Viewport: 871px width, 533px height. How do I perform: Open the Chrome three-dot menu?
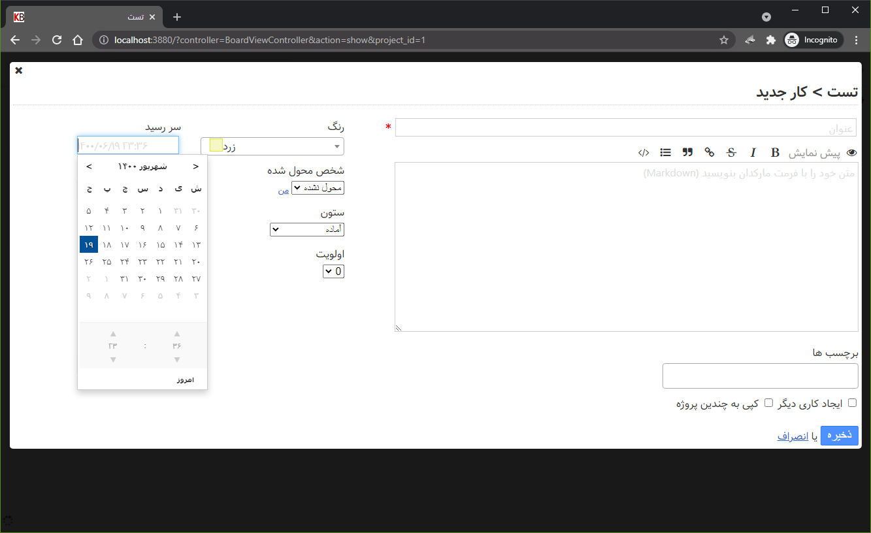click(857, 40)
